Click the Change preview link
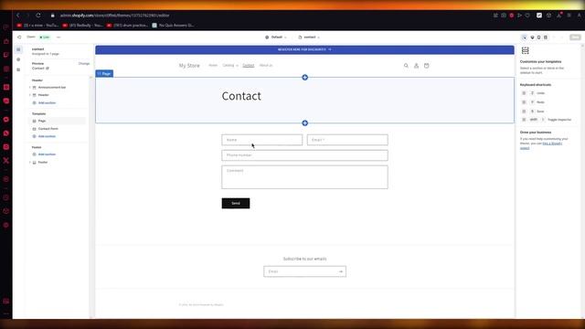This screenshot has width=585, height=329. tap(84, 63)
